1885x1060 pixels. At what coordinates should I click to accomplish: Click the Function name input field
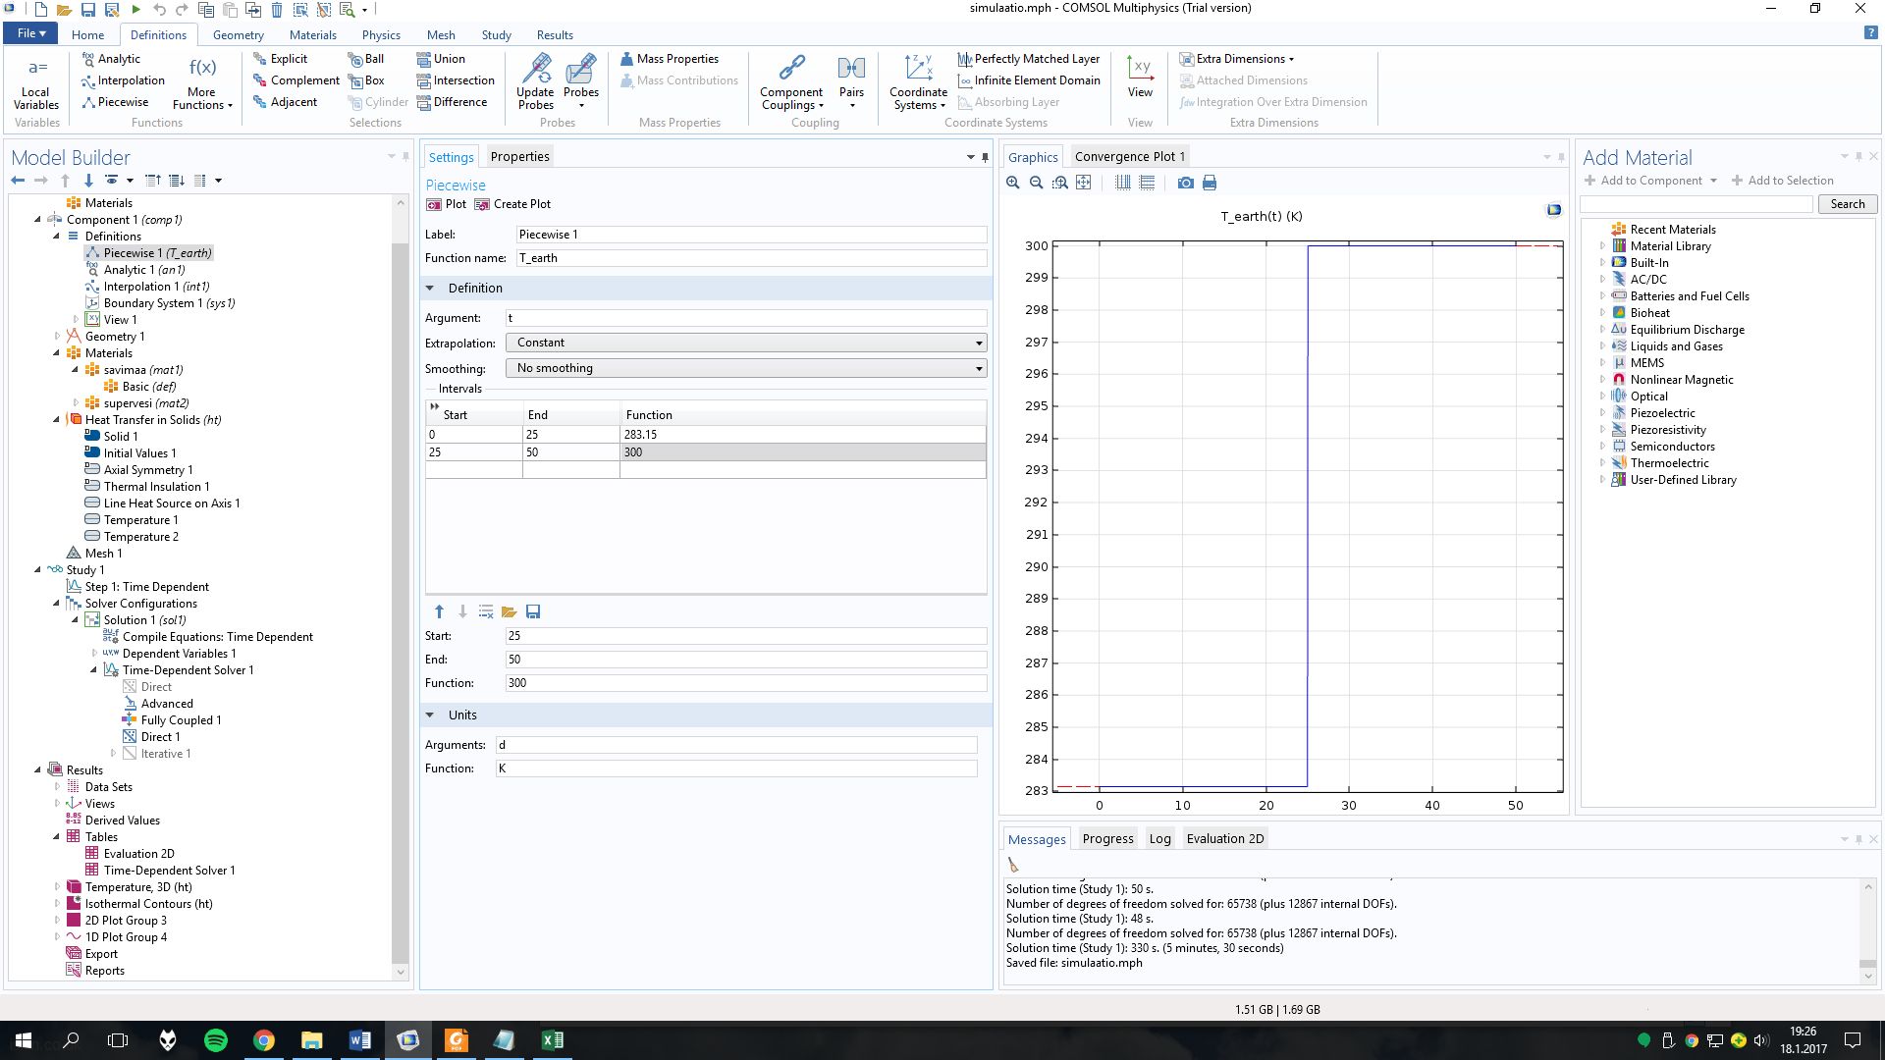coord(750,258)
